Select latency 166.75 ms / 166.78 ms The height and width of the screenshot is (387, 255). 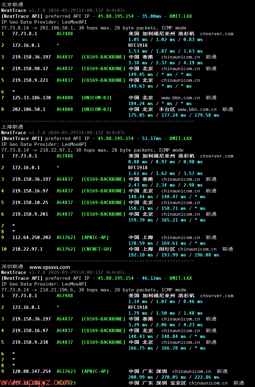(x=157, y=348)
